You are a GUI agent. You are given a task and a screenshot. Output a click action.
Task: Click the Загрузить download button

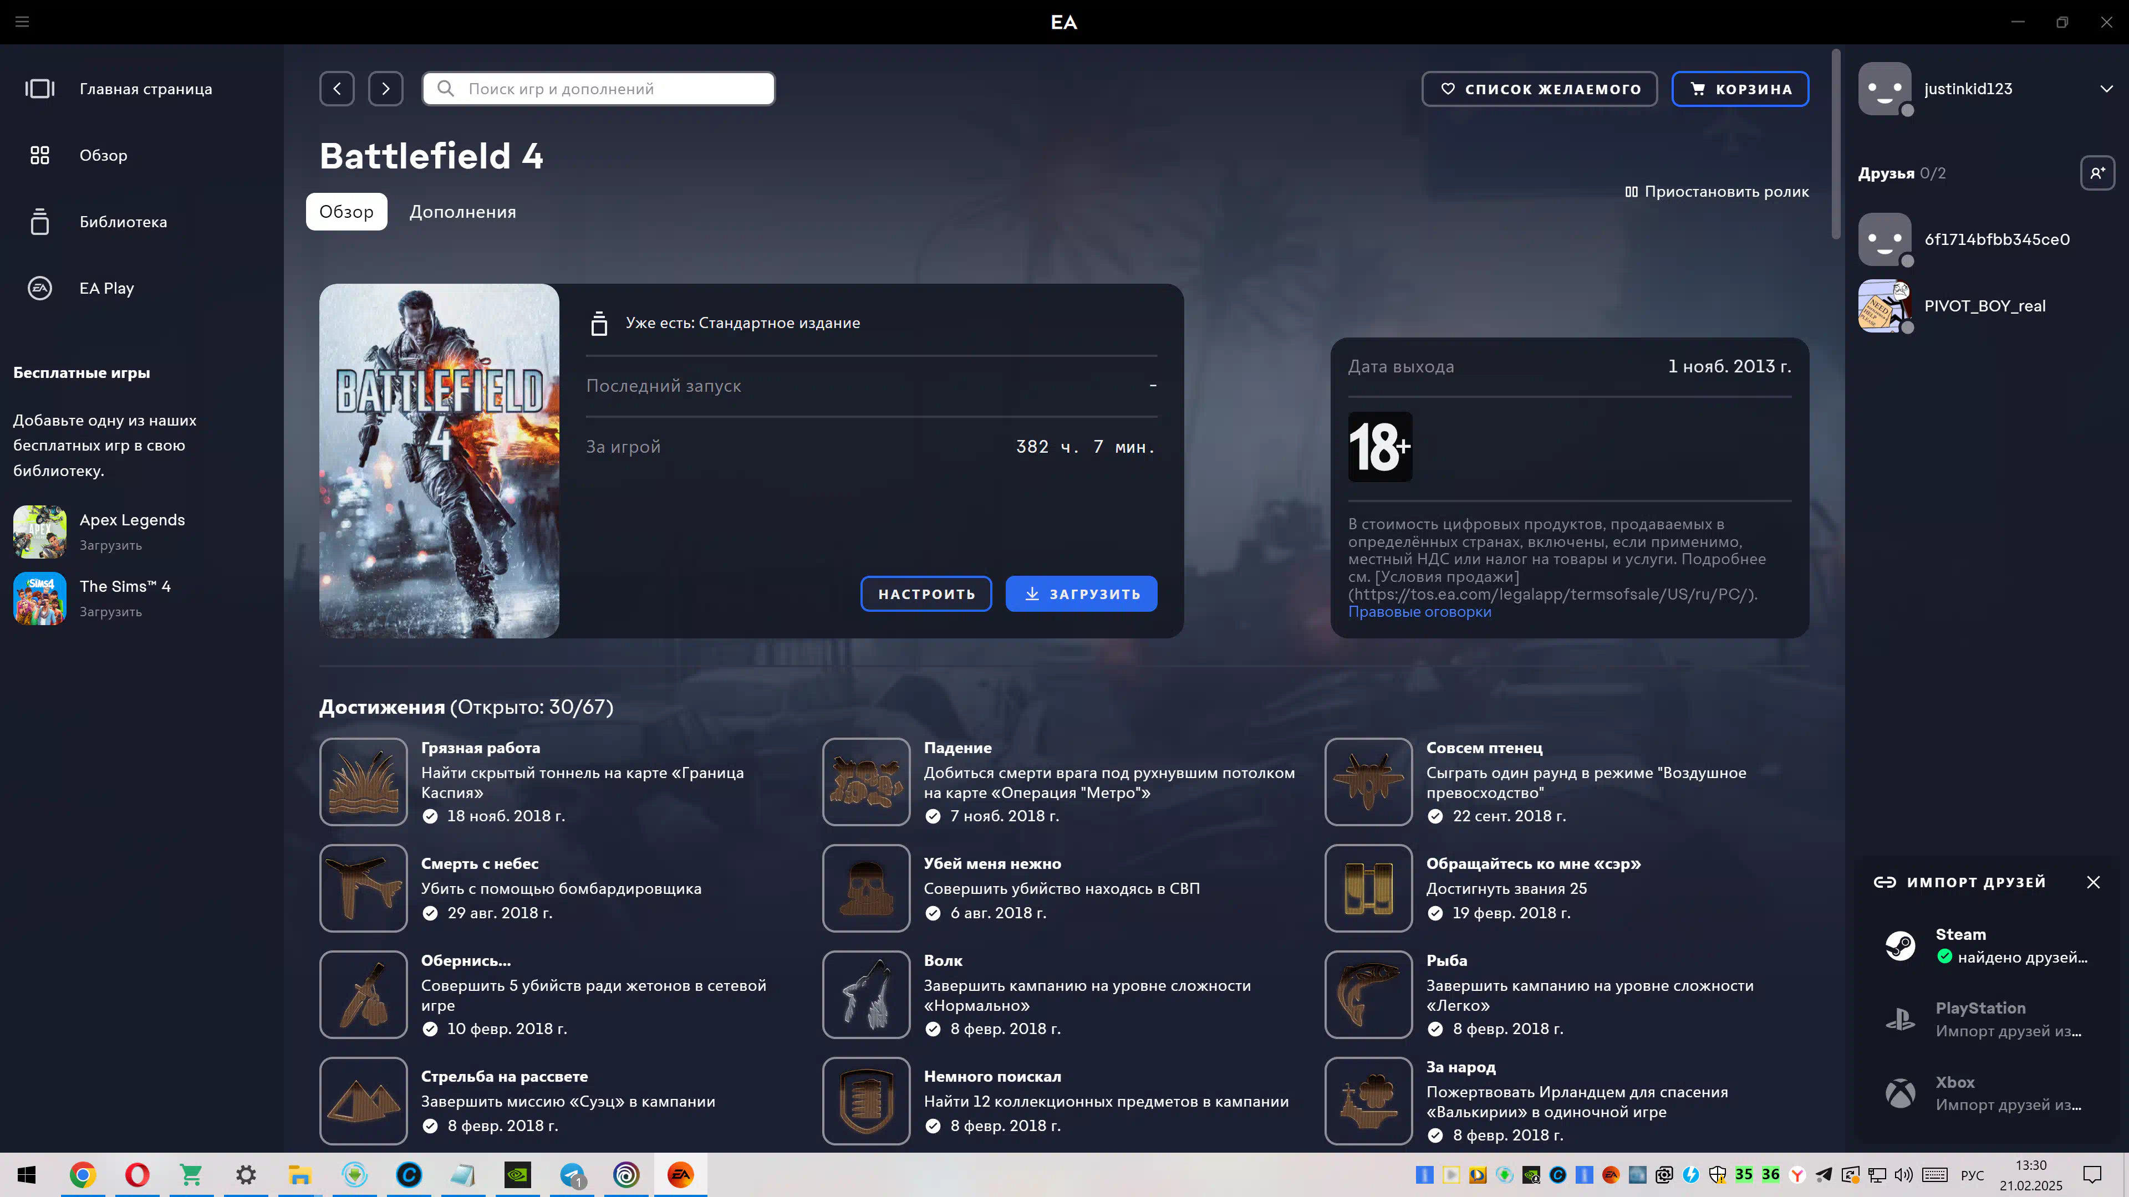pyautogui.click(x=1081, y=594)
